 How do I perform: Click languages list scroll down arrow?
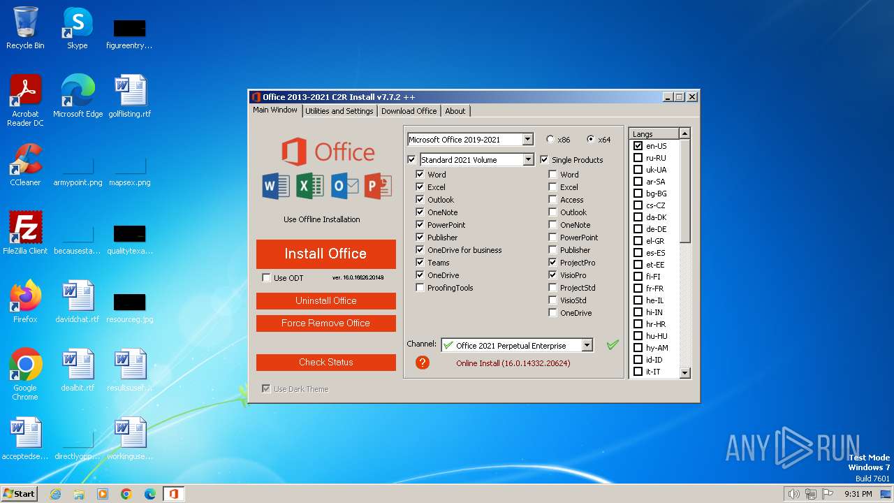click(684, 373)
